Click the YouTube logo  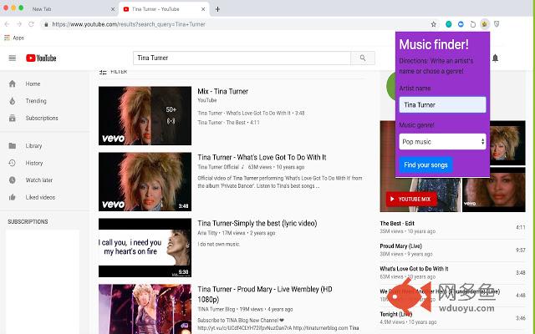pyautogui.click(x=41, y=58)
